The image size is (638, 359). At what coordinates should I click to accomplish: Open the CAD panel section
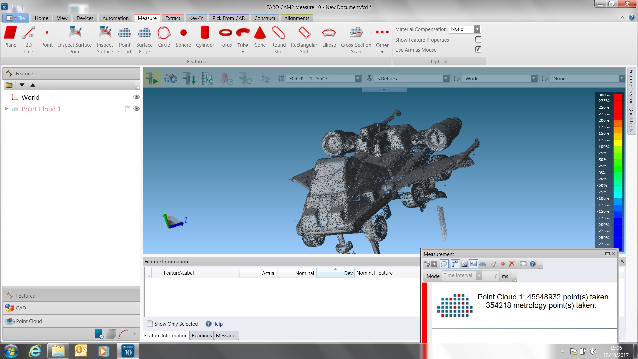pos(71,308)
